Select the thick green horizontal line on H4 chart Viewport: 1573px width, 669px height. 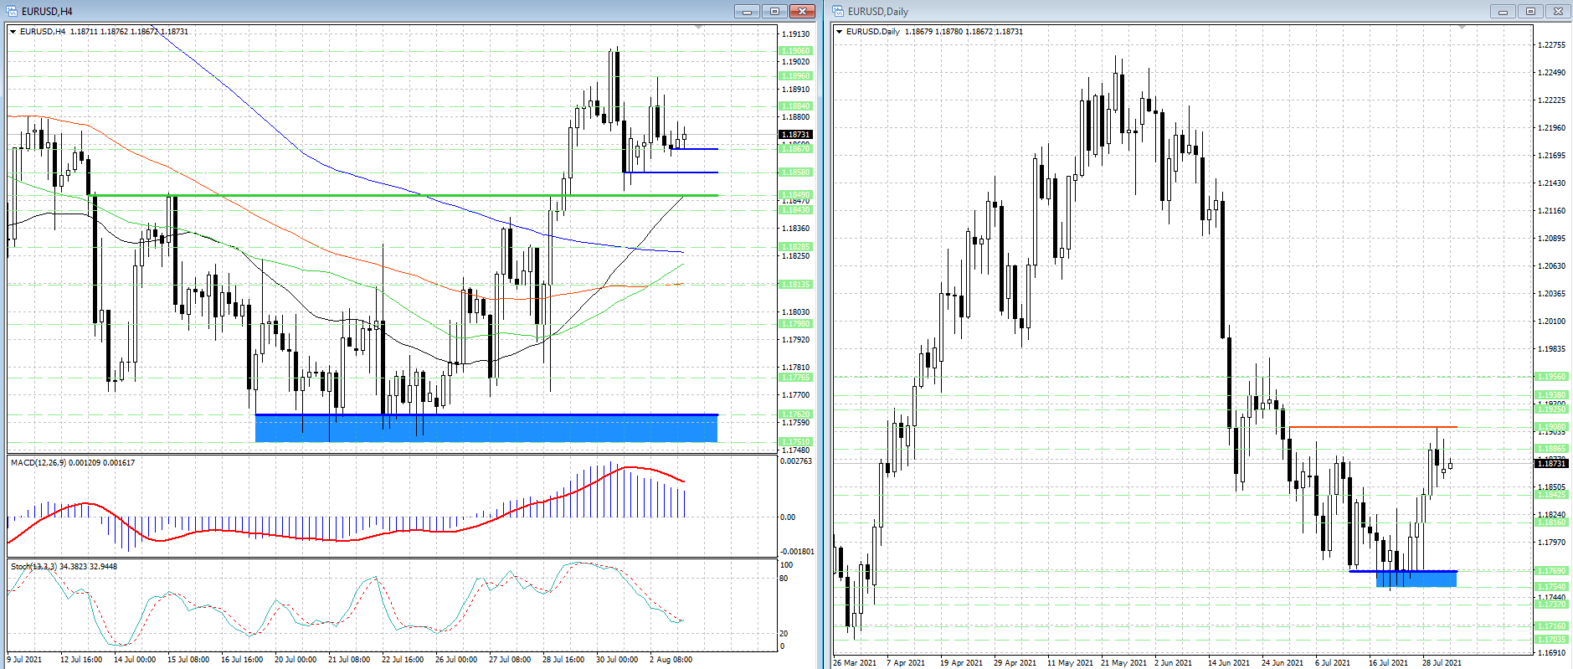pyautogui.click(x=404, y=196)
